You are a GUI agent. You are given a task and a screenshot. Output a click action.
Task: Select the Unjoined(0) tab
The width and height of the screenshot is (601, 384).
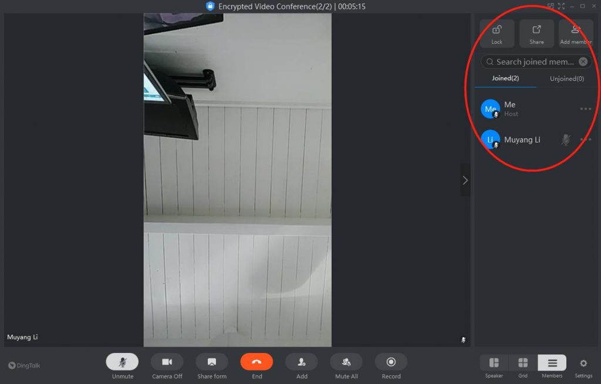tap(566, 79)
